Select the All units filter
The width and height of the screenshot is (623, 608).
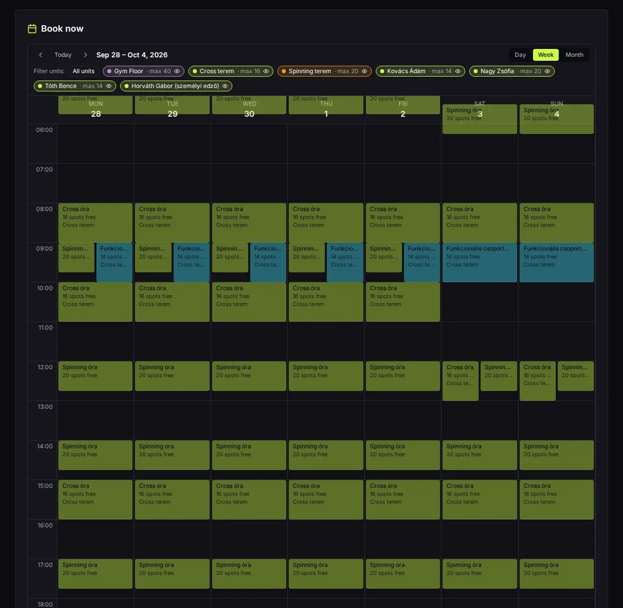click(84, 71)
